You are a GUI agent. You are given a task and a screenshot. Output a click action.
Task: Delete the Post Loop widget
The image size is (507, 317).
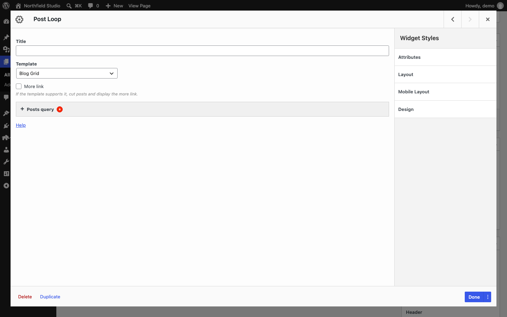pyautogui.click(x=25, y=297)
